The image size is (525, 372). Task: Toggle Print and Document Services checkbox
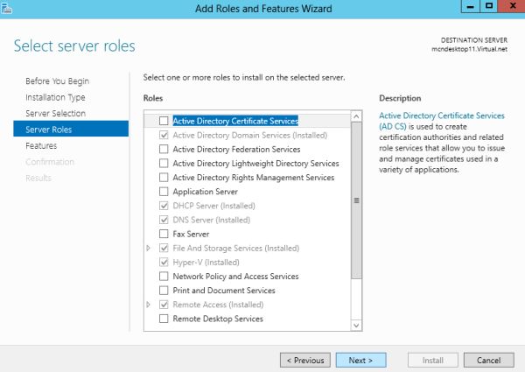point(164,291)
